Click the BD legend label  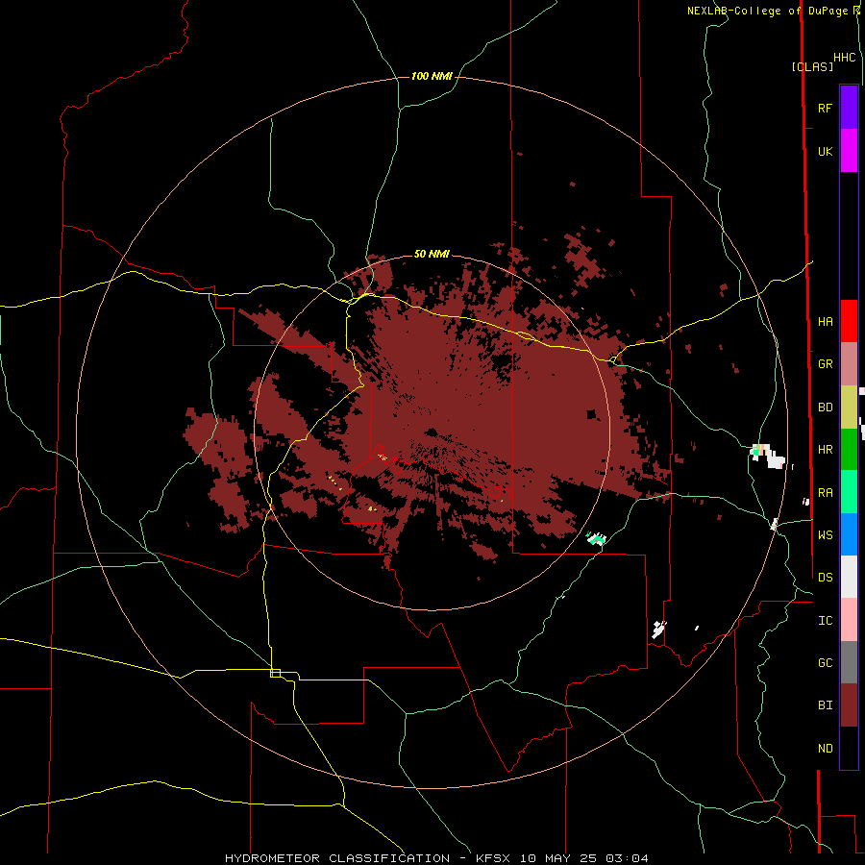[825, 408]
